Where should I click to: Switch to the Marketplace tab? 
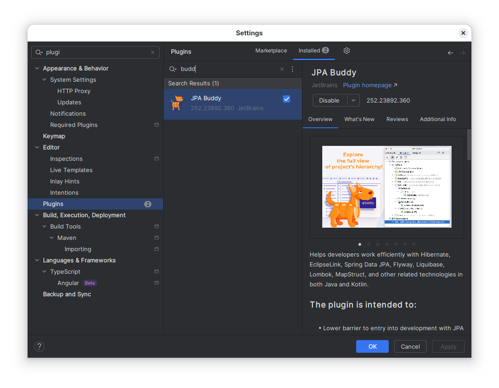(x=271, y=51)
